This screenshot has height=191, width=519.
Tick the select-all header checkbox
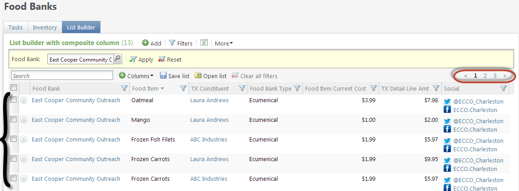pos(13,87)
